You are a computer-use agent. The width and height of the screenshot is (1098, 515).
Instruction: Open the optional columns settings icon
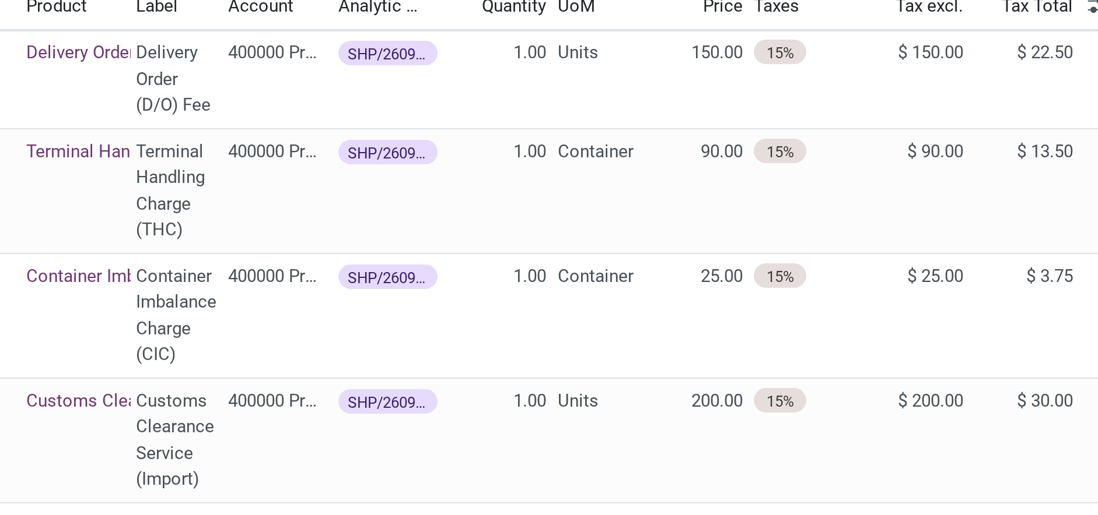coord(1092,7)
